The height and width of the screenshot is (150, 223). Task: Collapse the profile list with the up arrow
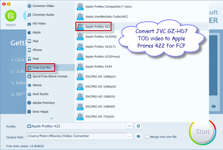(x=129, y=126)
